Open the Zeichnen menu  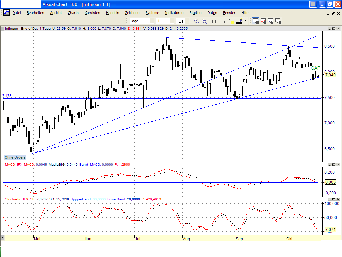point(132,13)
